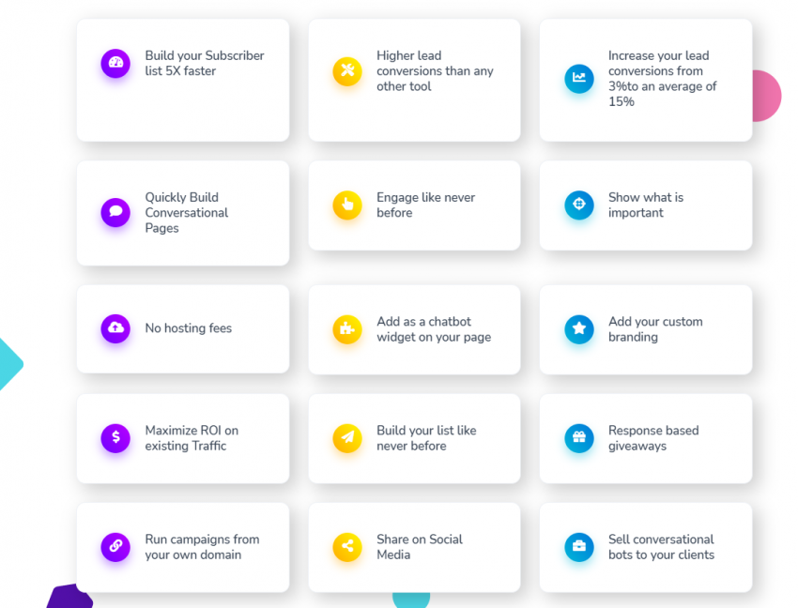Select 'No hosting fees' text
The image size is (798, 608).
[x=189, y=328]
